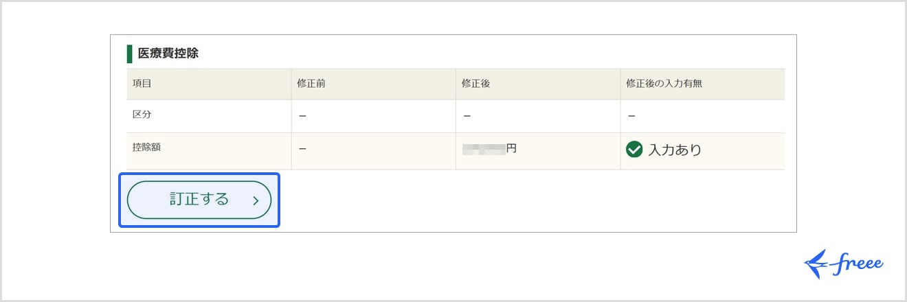Click the green bar beside 医療費控除 heading

[129, 54]
